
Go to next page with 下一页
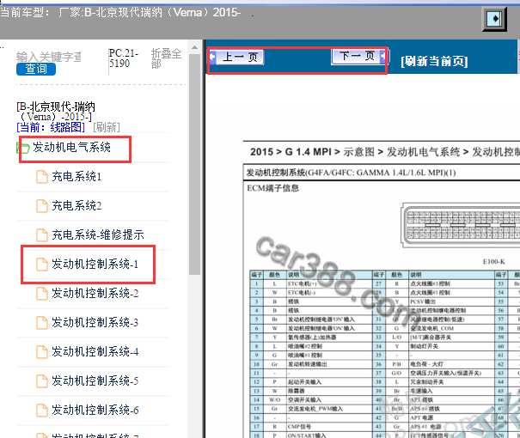[x=358, y=56]
